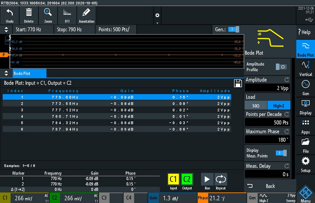Reset the Maximum Phase icon
Image resolution: width=315 pixels, height=203 pixels.
point(287,131)
